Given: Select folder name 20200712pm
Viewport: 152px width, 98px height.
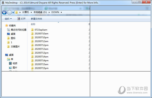Looking at the screenshot, I should click(42, 45).
